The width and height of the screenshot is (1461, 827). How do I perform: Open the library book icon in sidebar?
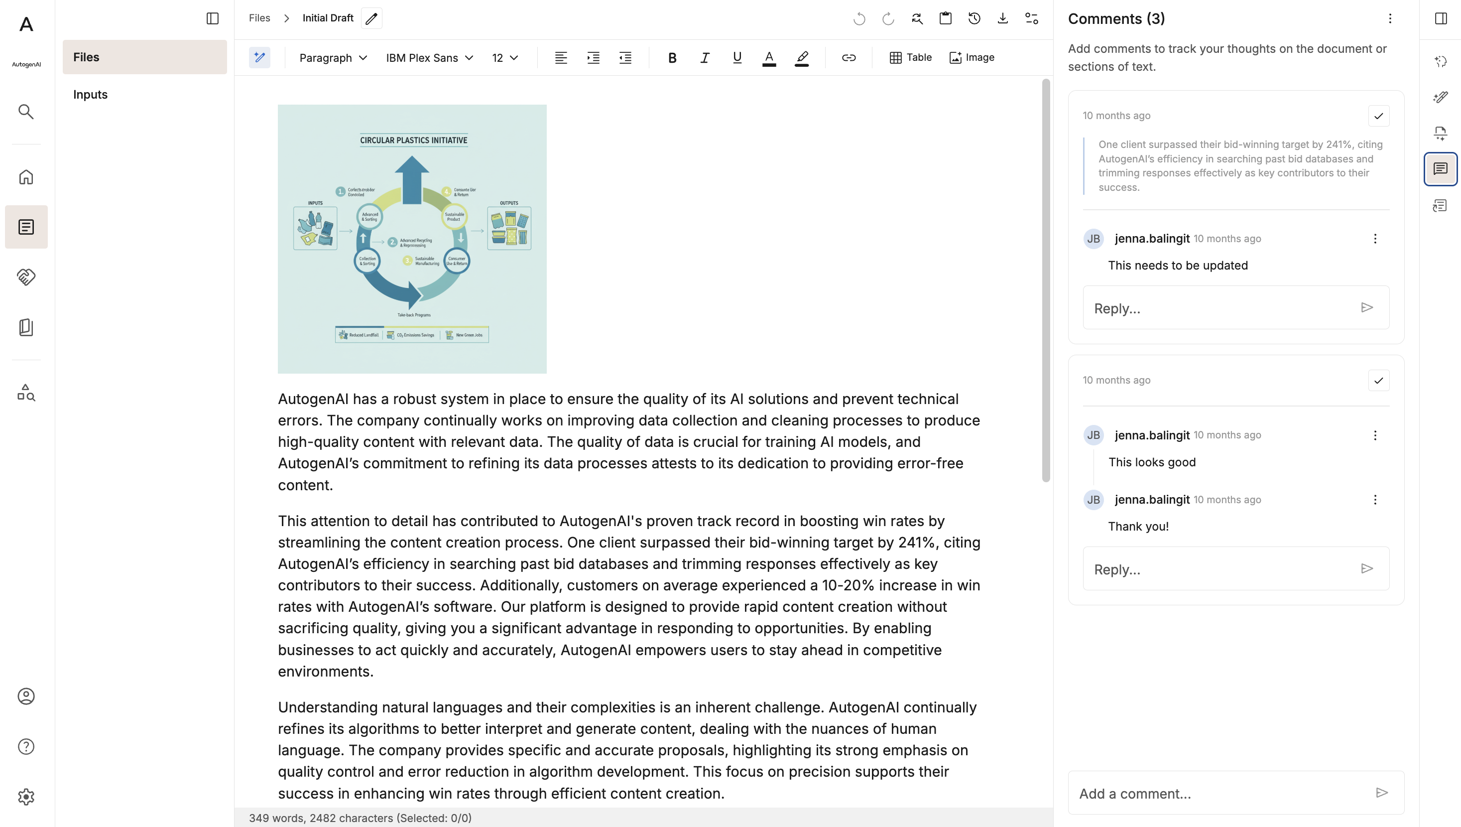pyautogui.click(x=26, y=327)
